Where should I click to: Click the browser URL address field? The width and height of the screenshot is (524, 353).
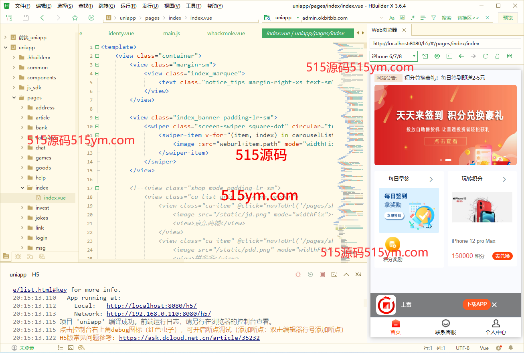445,44
